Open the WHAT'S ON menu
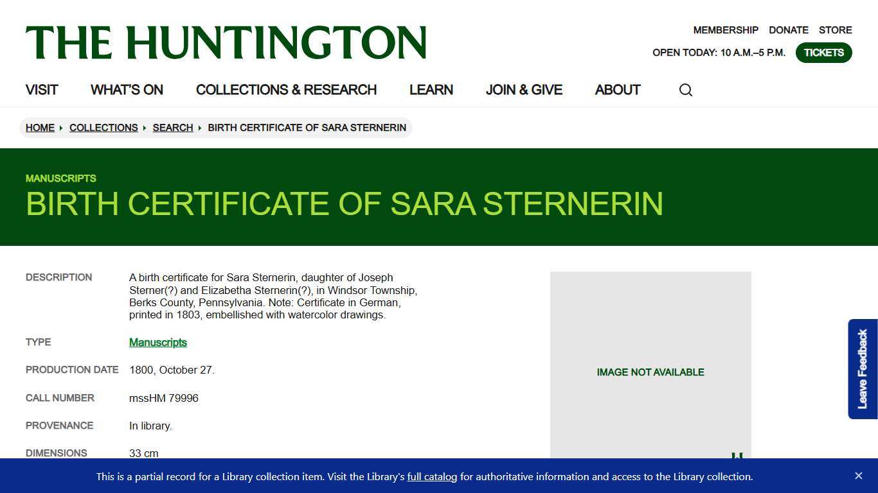Screen dimensions: 878x493 pos(126,90)
